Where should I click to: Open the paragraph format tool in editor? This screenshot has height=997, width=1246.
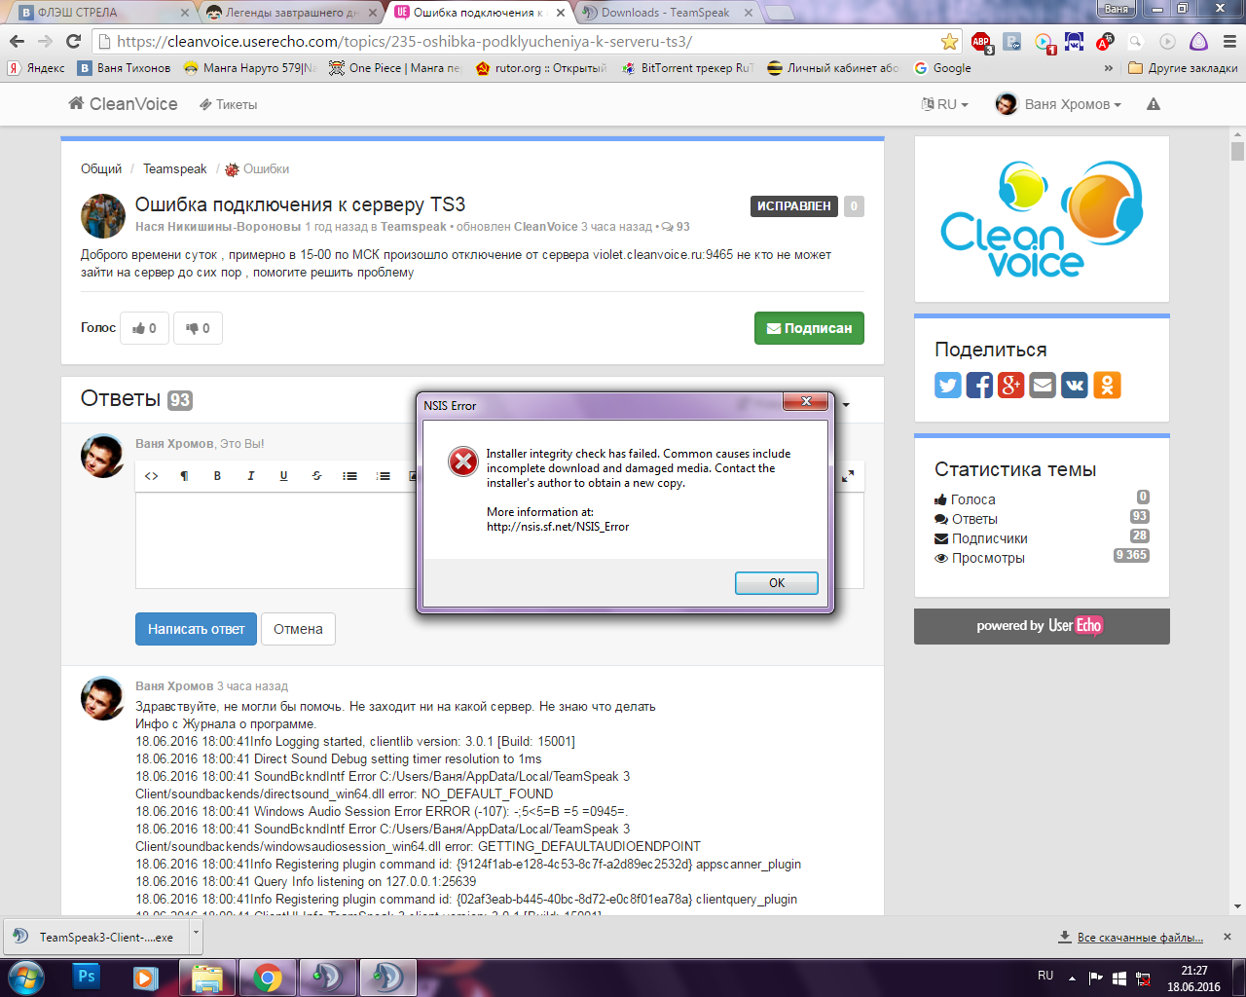click(x=184, y=476)
